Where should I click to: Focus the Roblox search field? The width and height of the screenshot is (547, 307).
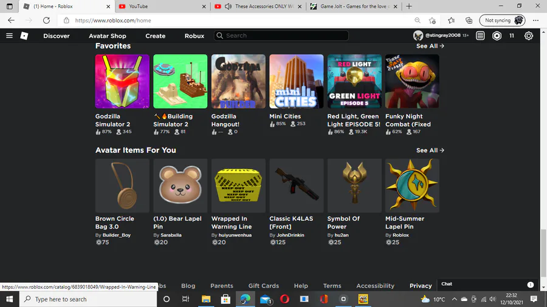[x=281, y=36]
